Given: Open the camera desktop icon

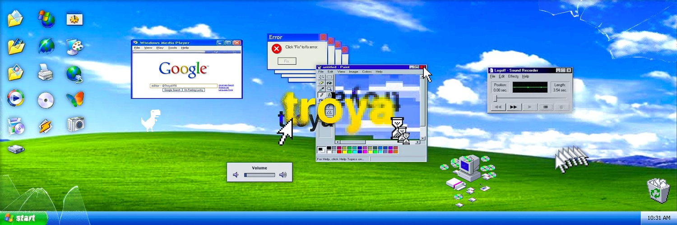Looking at the screenshot, I should click(x=75, y=124).
